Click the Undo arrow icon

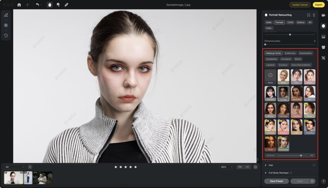[x=37, y=5]
